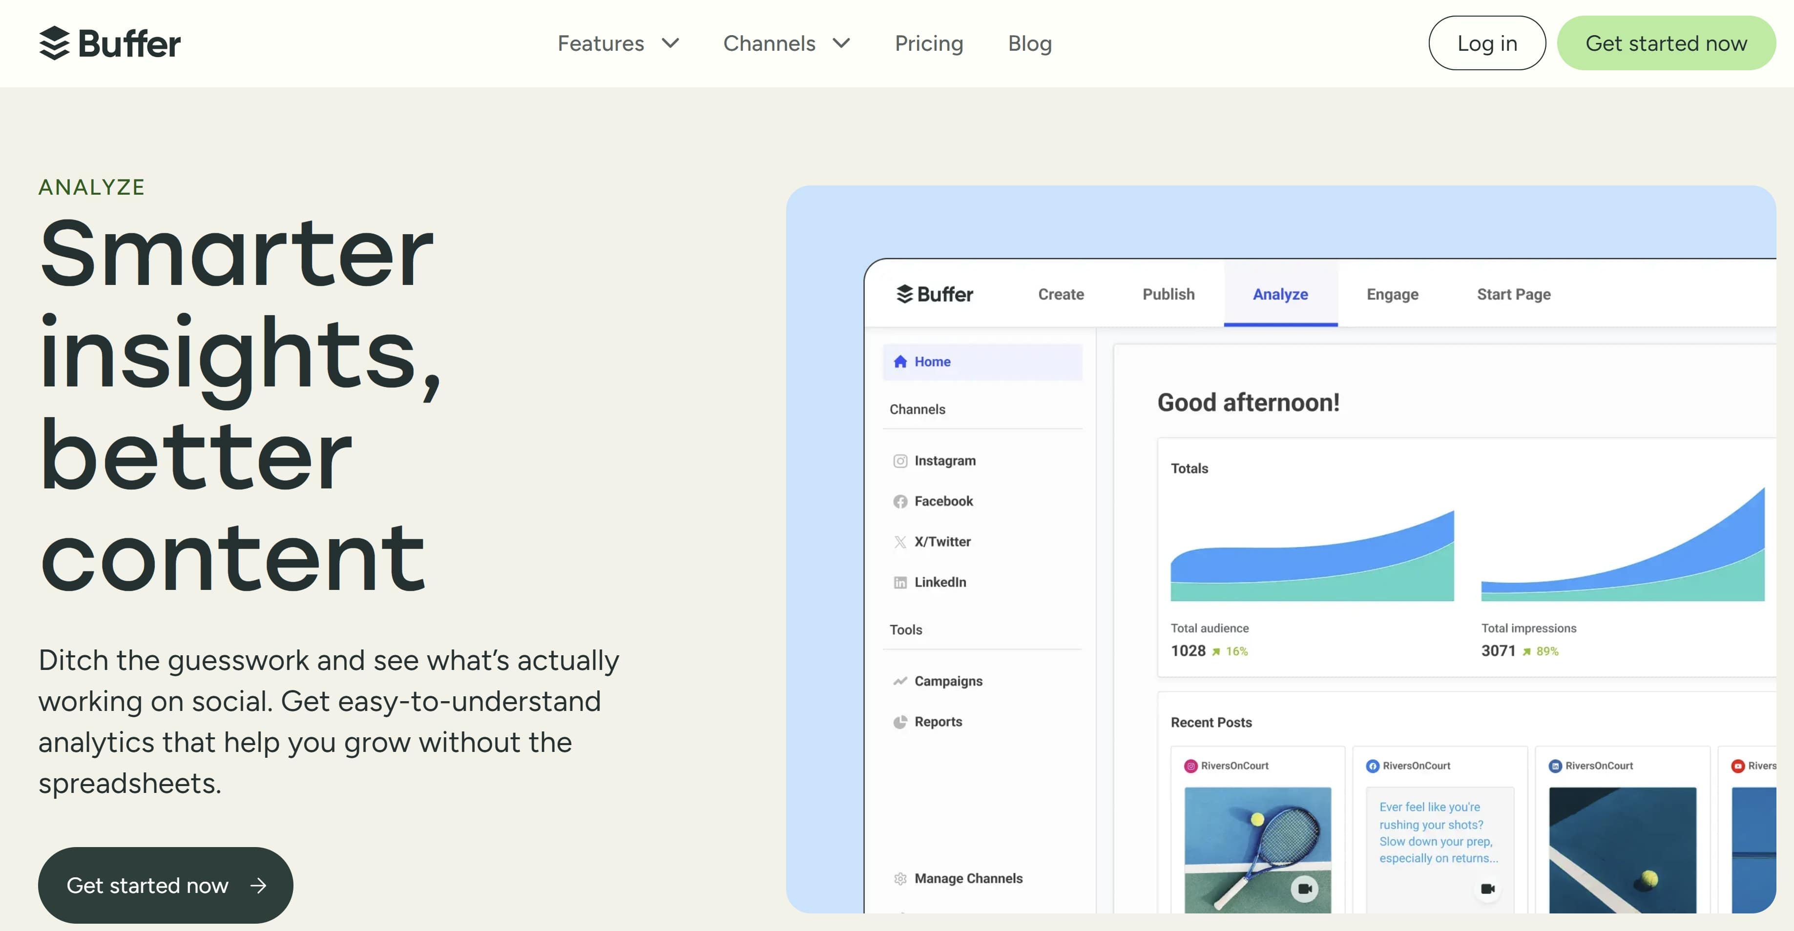Click Facebook badge on second RiversOnCourt post
This screenshot has width=1794, height=931.
coord(1372,766)
